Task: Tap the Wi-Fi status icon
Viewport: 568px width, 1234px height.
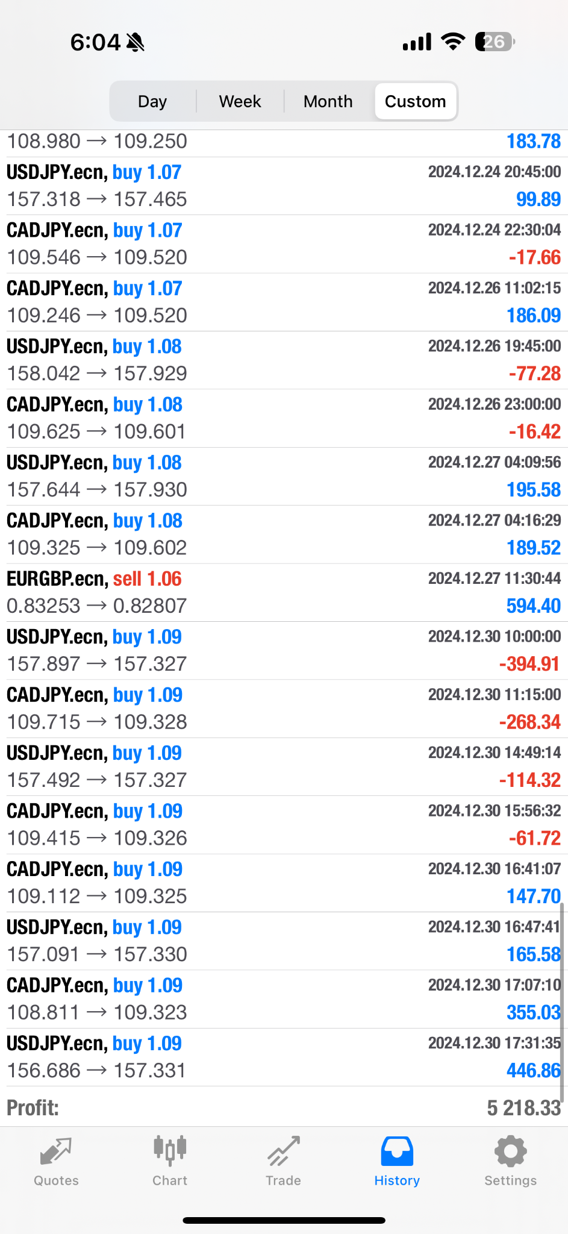Action: 453,42
